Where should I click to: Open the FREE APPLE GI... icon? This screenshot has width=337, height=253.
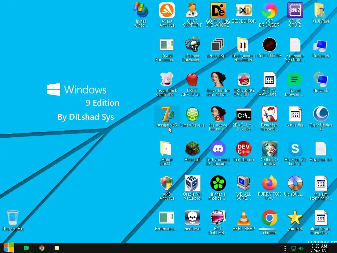(x=192, y=84)
